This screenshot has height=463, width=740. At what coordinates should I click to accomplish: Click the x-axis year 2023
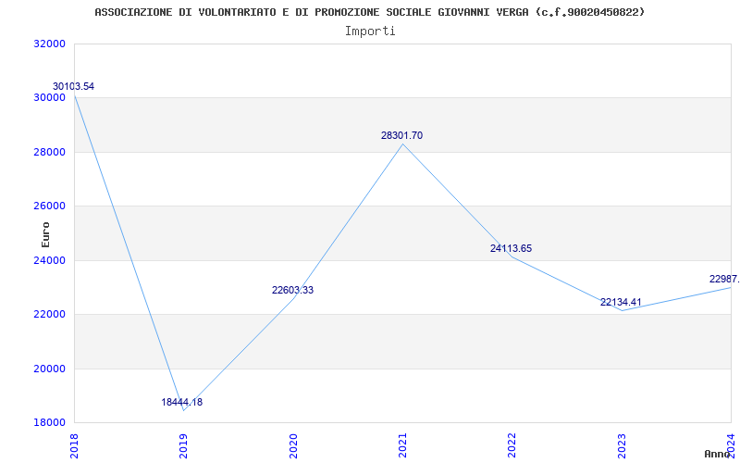(622, 445)
